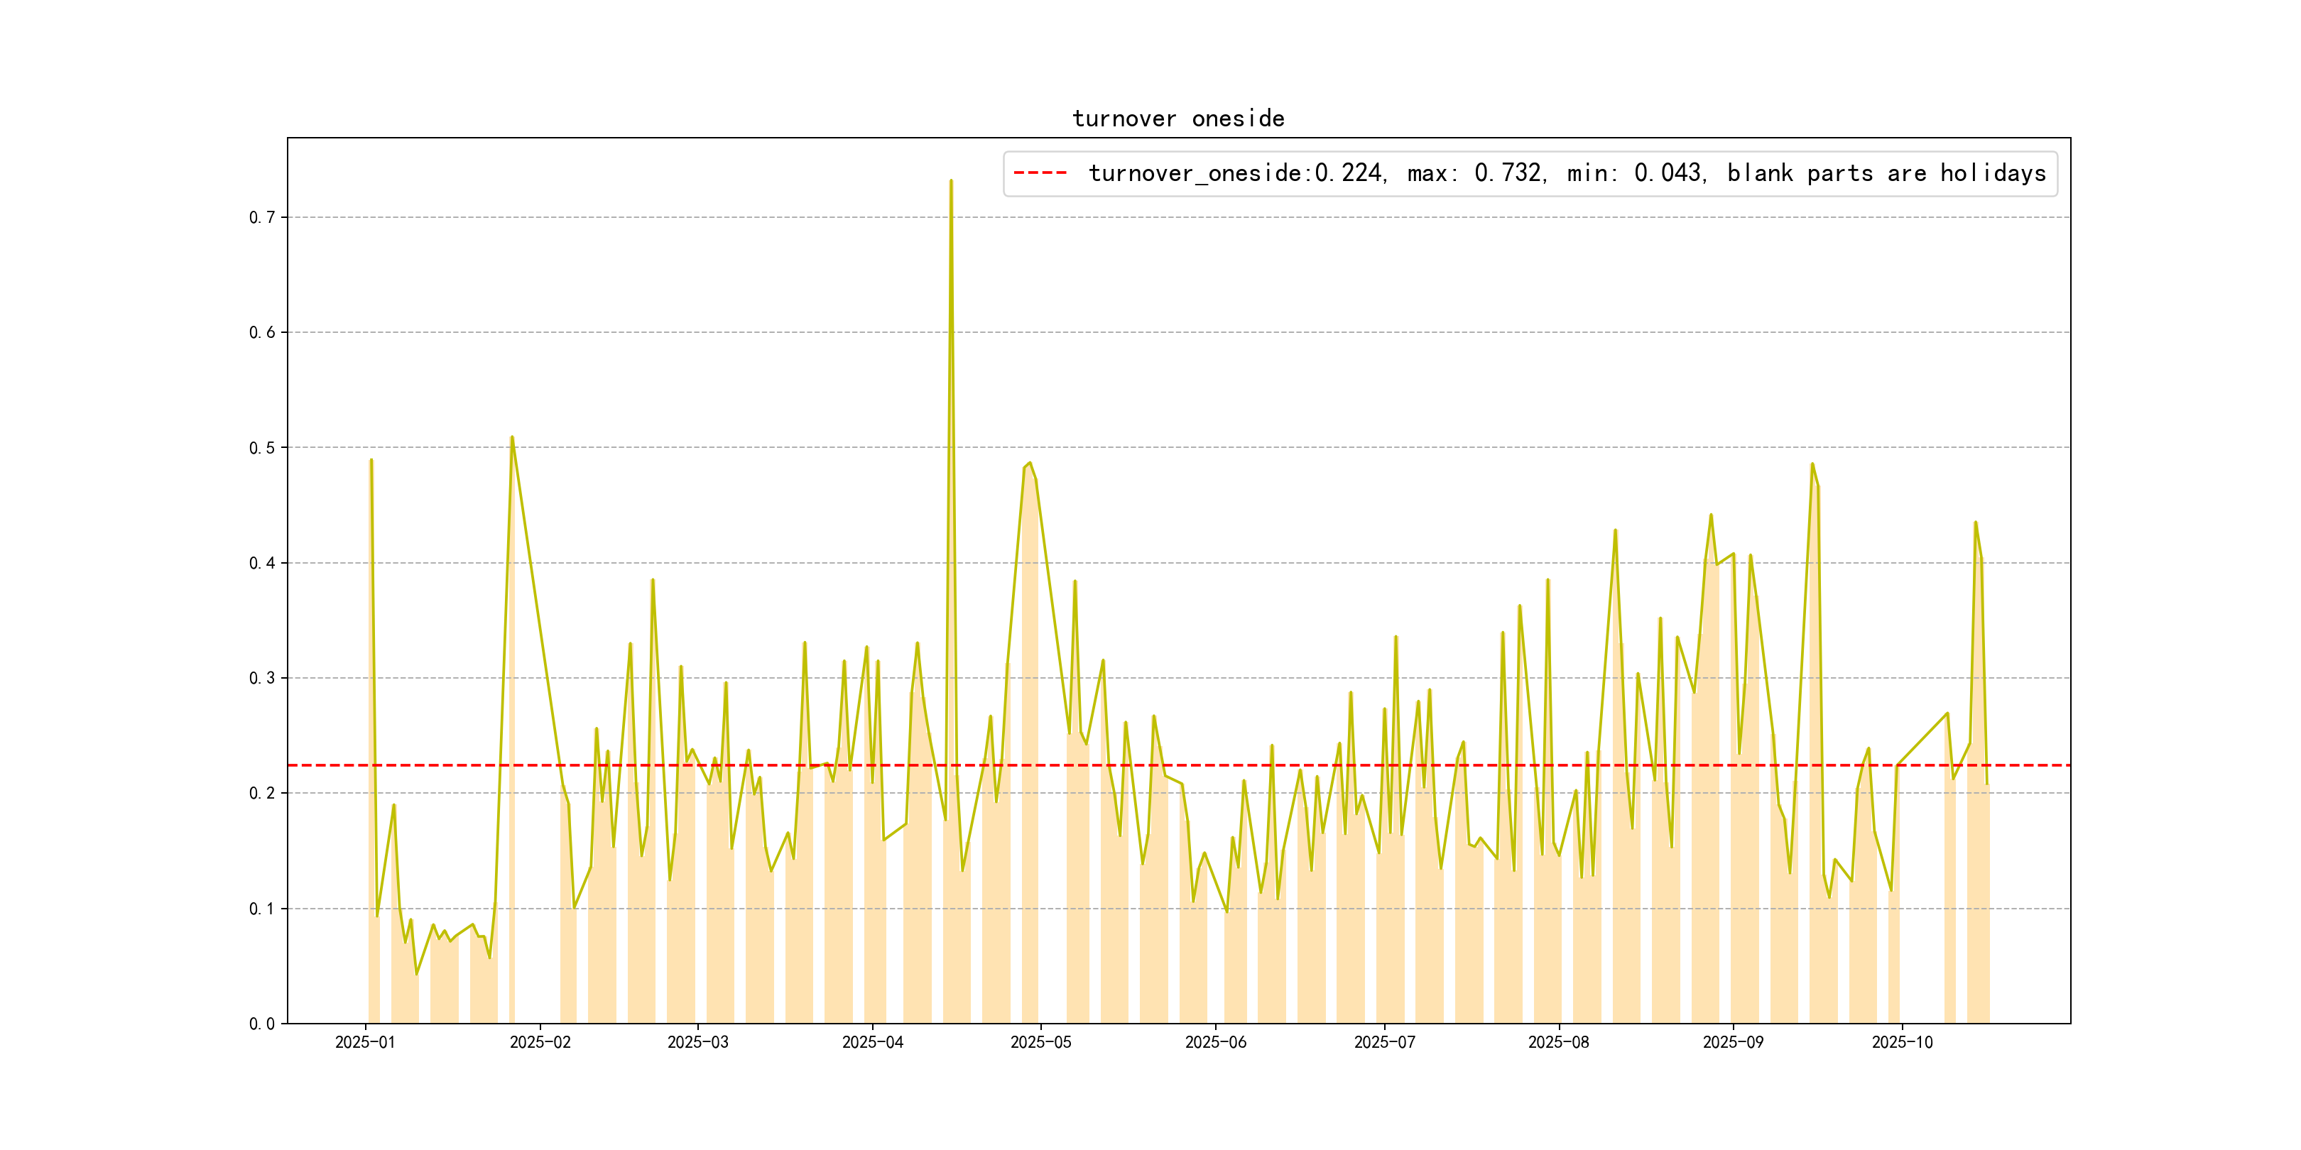
Task: Click the red dashed line sample in legend
Action: 1040,173
